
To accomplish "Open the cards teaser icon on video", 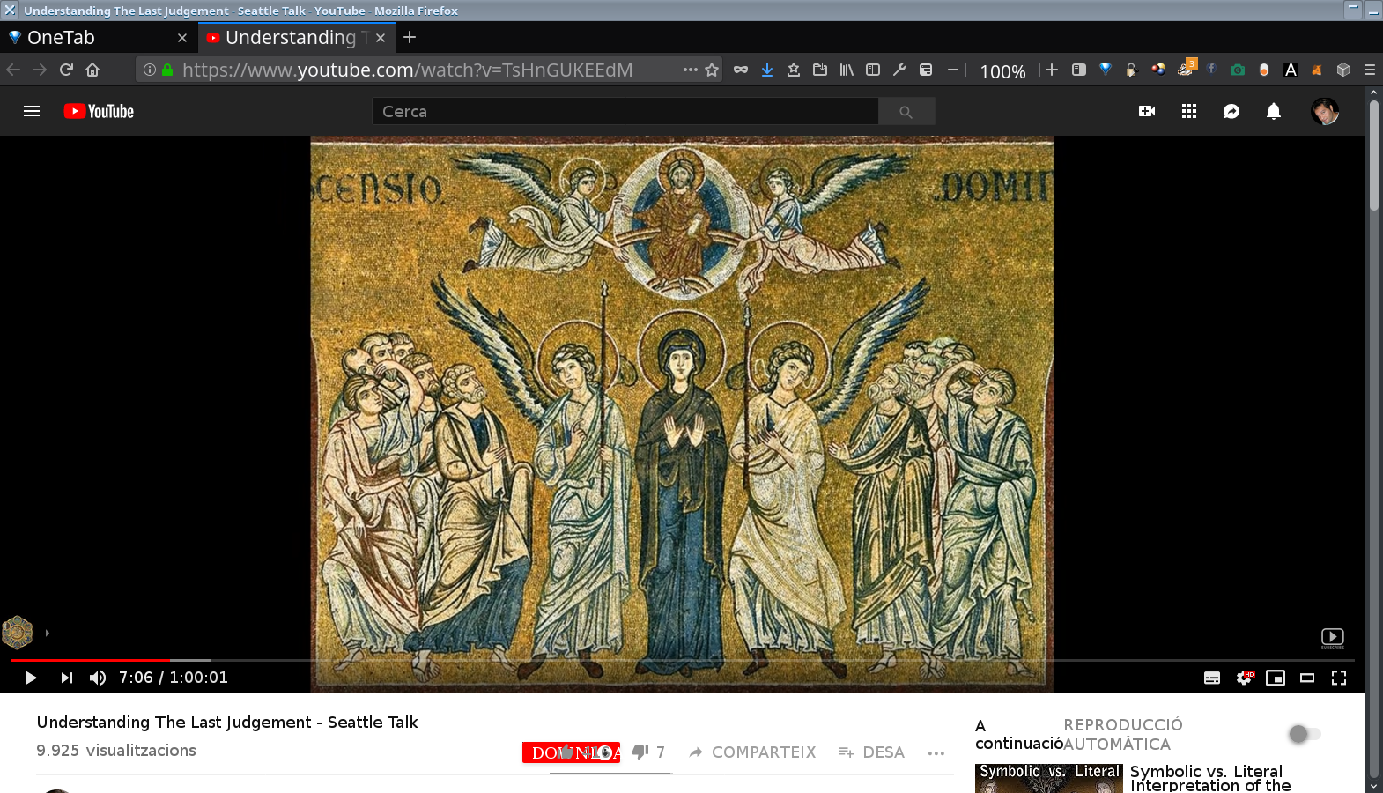I will click(18, 632).
